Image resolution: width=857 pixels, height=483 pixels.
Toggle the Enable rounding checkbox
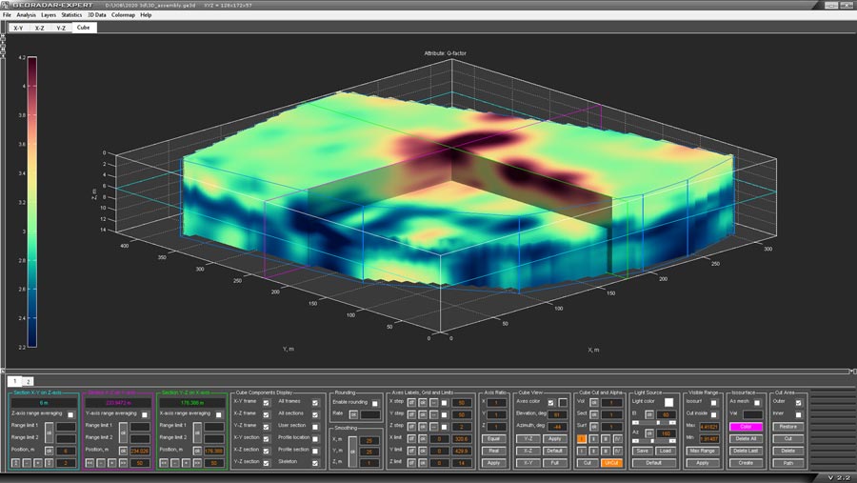coord(375,403)
